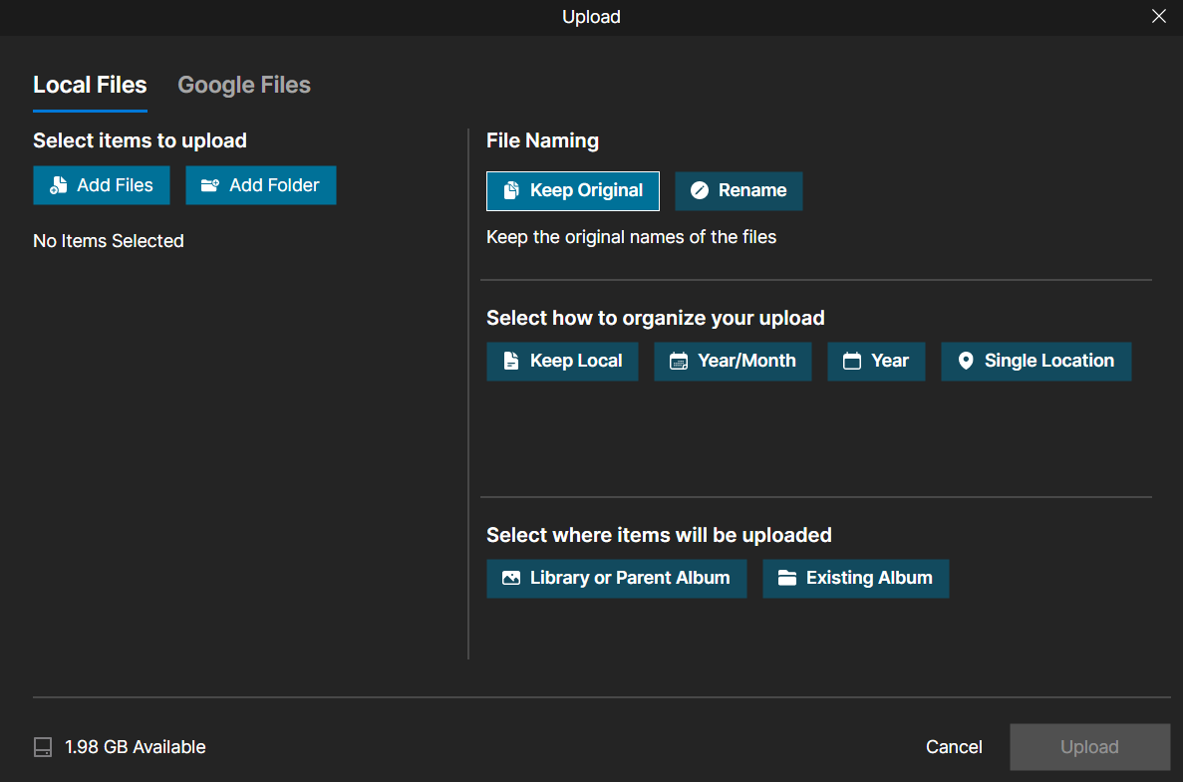Viewport: 1183px width, 782px height.
Task: Select Keep Local organization option
Action: [562, 362]
